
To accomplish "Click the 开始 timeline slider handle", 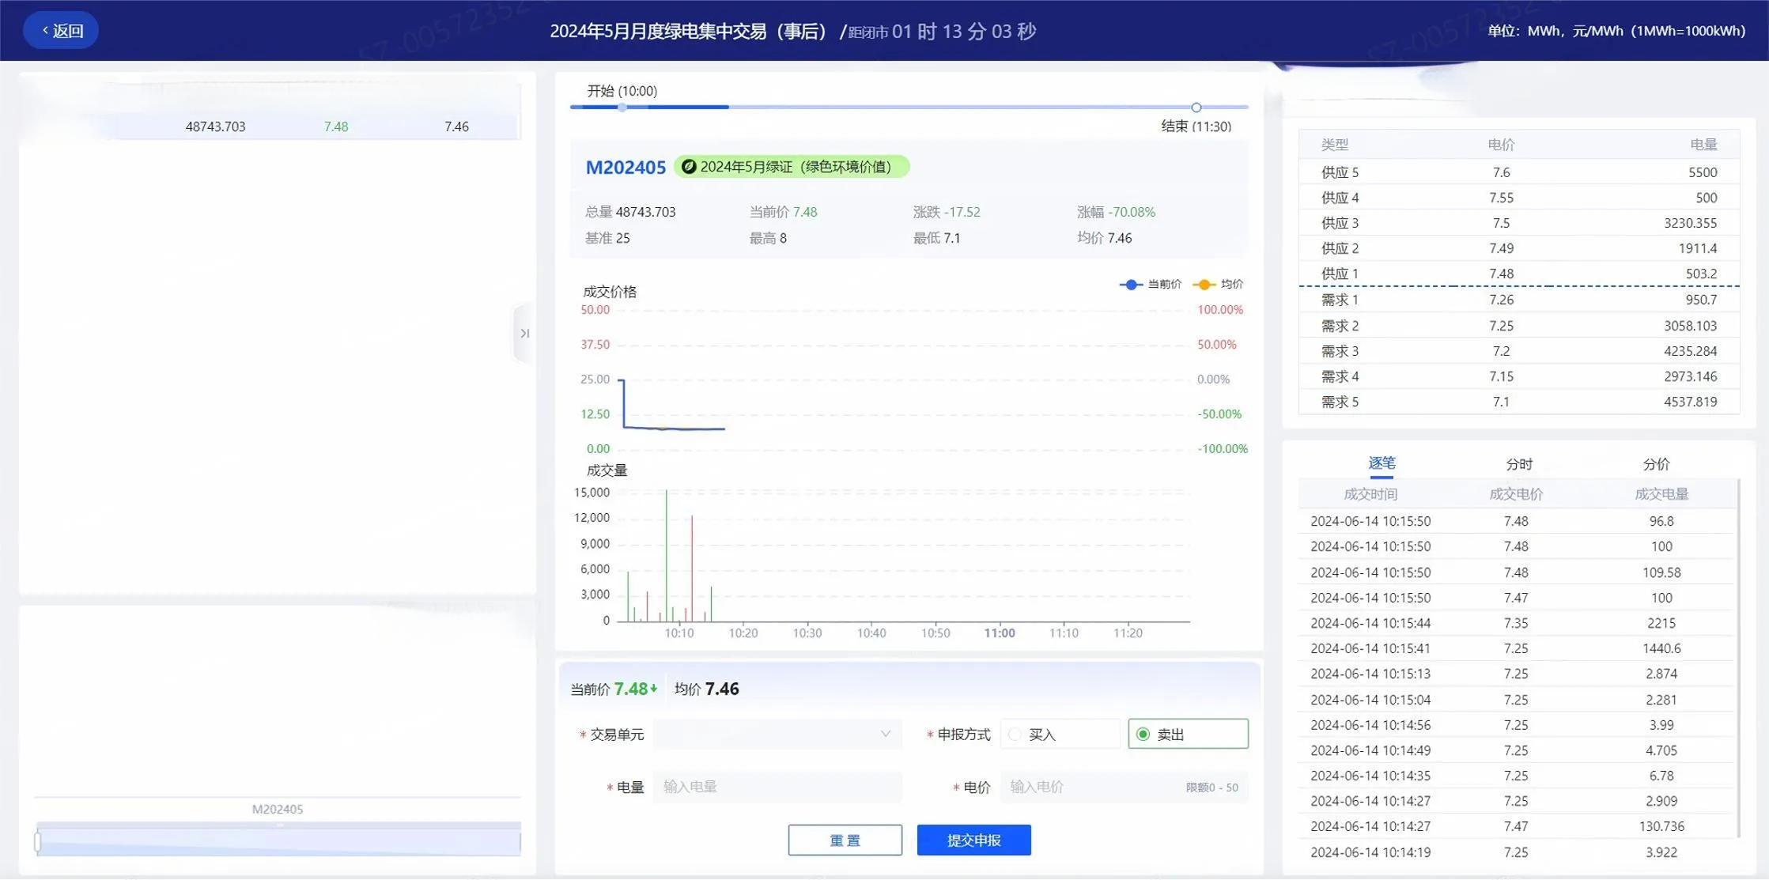I will (x=622, y=108).
